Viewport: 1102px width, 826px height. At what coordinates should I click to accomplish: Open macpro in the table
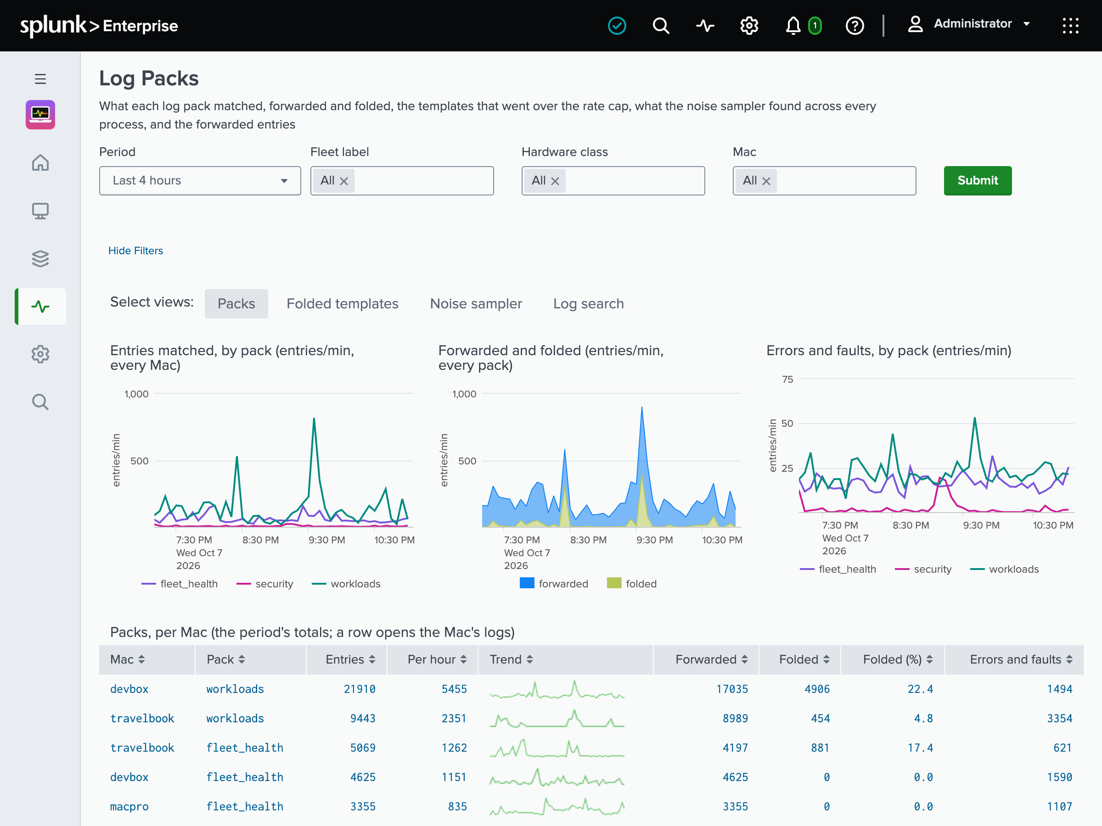tap(129, 807)
